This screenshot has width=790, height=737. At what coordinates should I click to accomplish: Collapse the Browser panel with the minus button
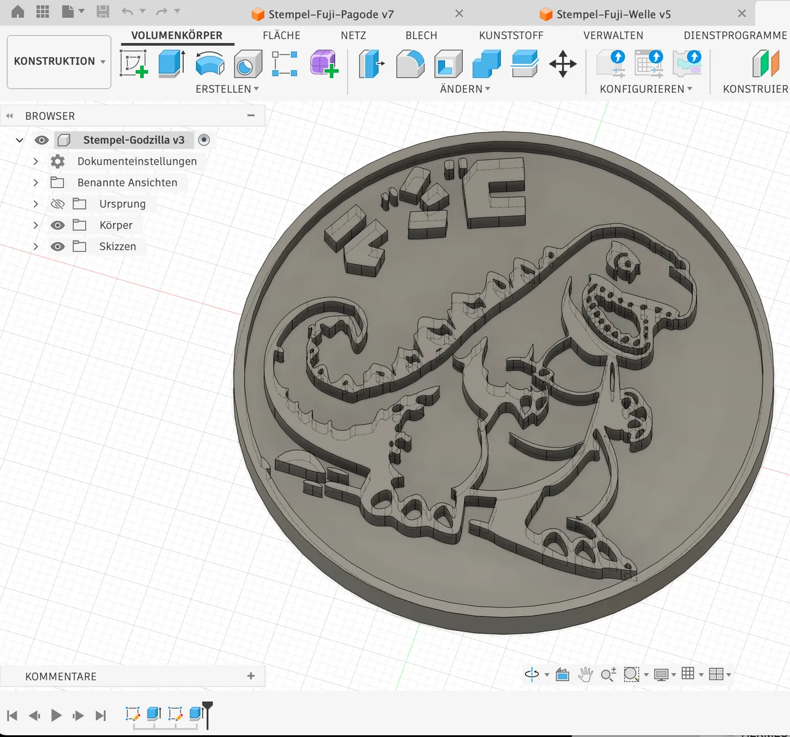point(251,115)
